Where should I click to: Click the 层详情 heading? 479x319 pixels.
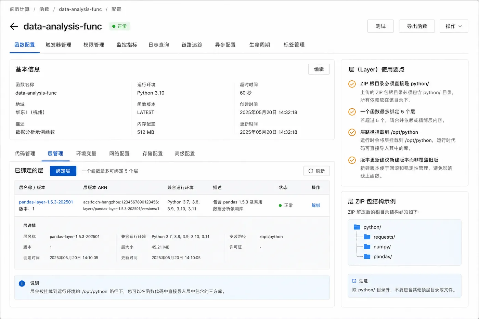[29, 226]
